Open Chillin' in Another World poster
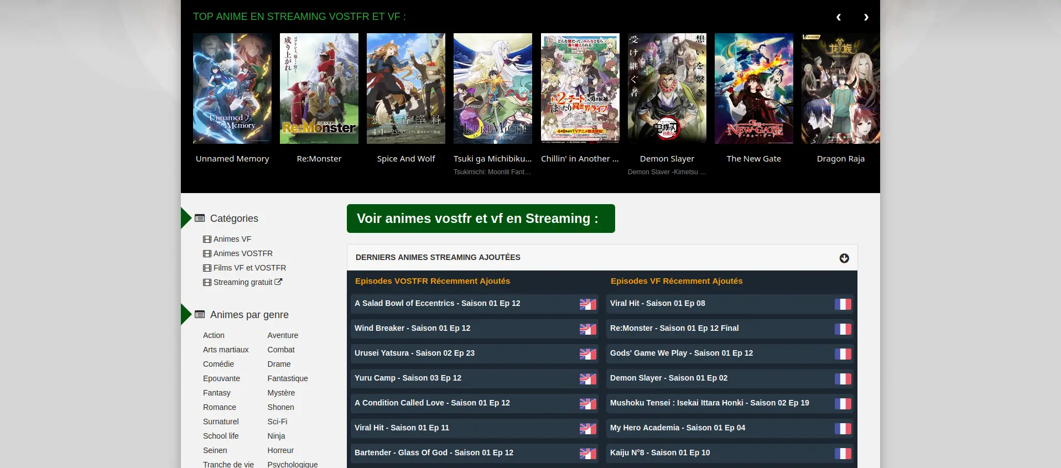The height and width of the screenshot is (468, 1061). (x=580, y=89)
